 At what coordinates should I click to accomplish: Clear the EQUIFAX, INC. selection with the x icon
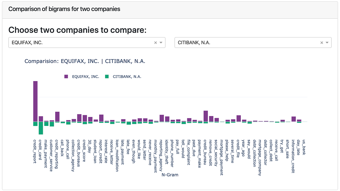click(156, 42)
